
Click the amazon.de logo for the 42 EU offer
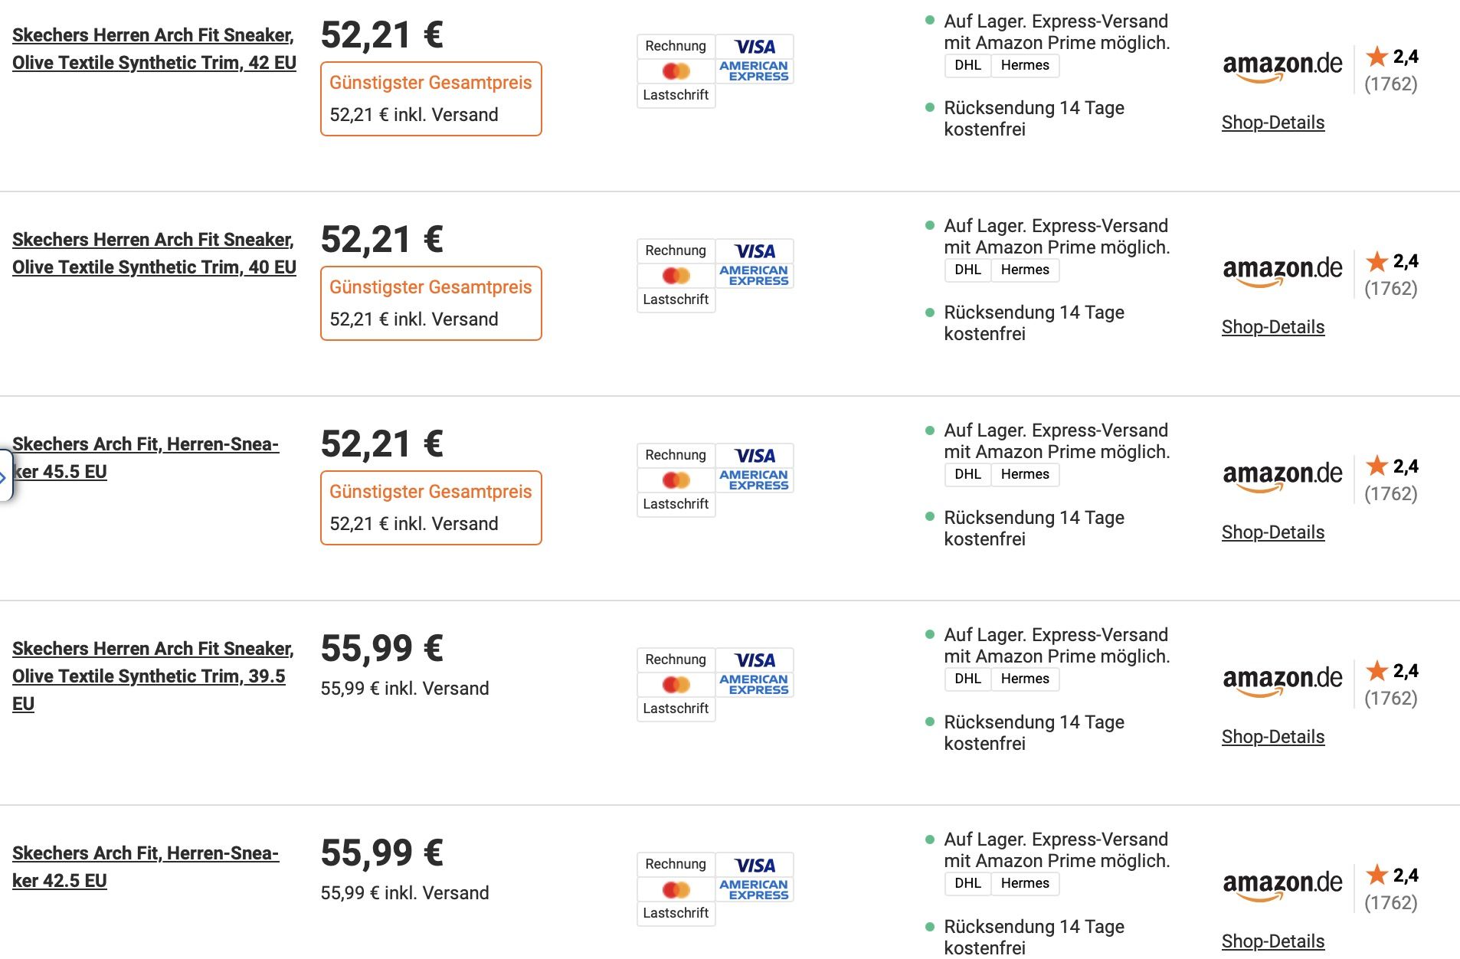click(1282, 66)
